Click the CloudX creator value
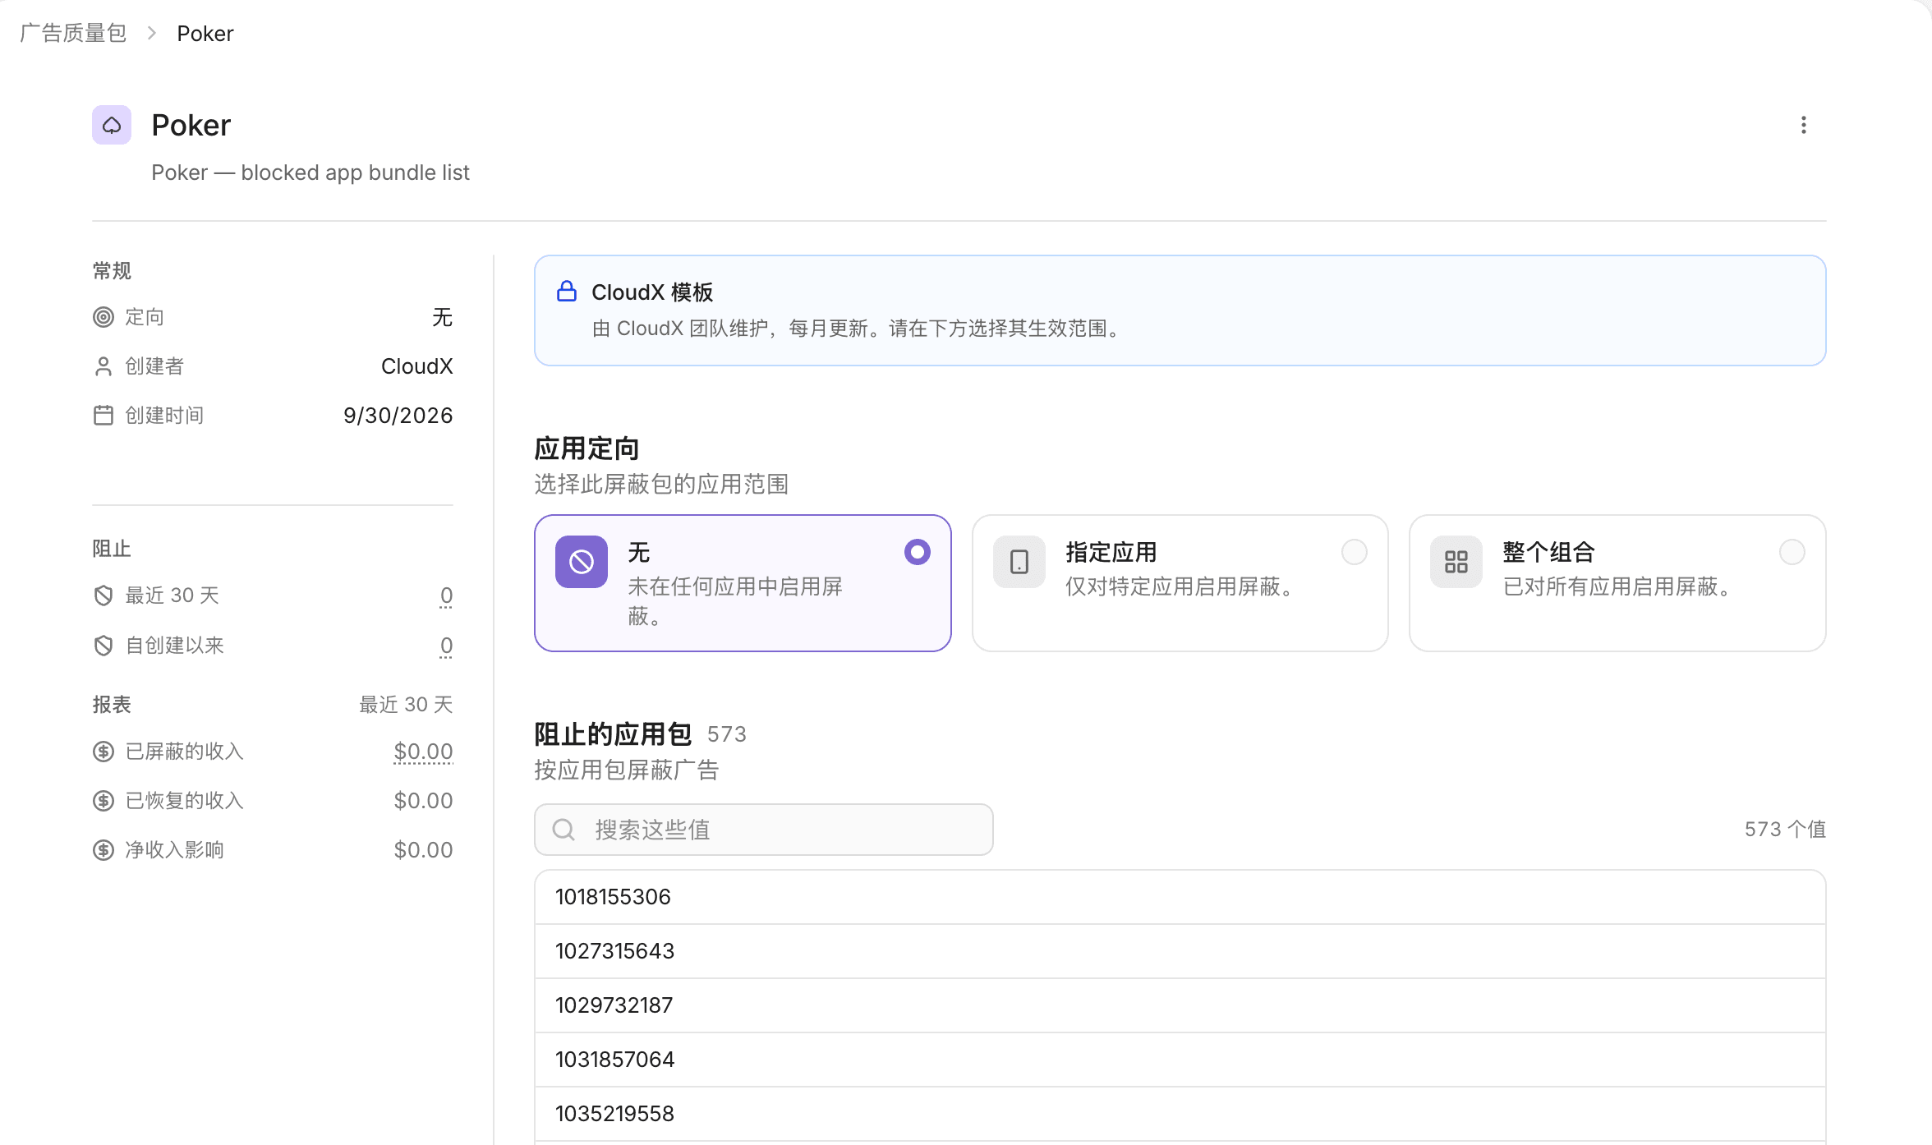The width and height of the screenshot is (1932, 1145). click(x=417, y=366)
